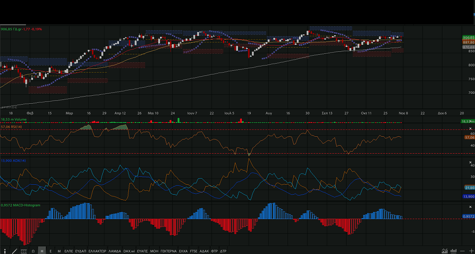Open the ΕΛΠΕ symbol tab

[x=68, y=251]
